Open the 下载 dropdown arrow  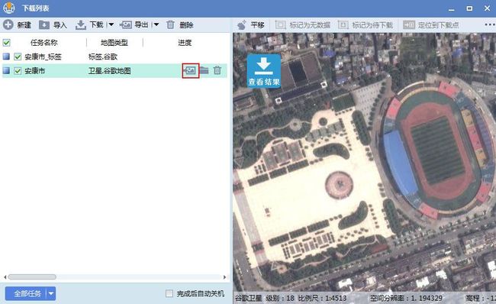point(111,24)
